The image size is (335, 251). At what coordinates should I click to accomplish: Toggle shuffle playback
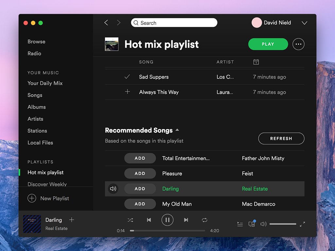[x=130, y=220]
